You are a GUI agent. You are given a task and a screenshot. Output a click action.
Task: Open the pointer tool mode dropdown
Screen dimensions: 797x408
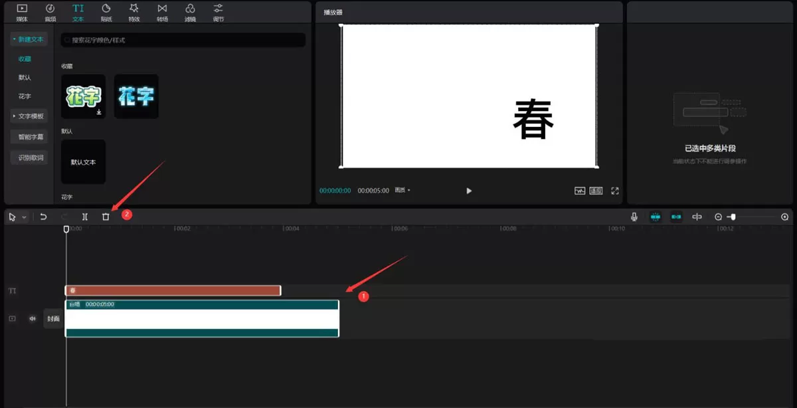pos(24,217)
